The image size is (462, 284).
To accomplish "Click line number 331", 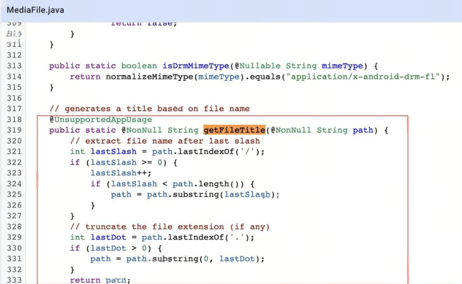I will pyautogui.click(x=14, y=259).
